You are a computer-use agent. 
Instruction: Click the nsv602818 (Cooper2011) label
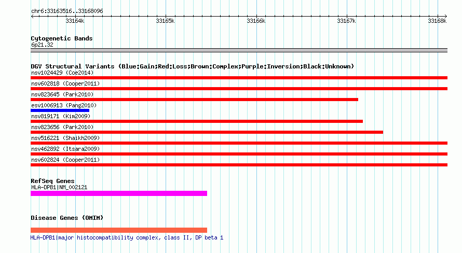(x=65, y=83)
